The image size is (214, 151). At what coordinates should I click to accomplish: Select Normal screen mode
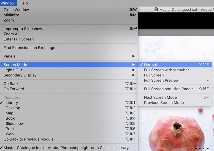175,65
